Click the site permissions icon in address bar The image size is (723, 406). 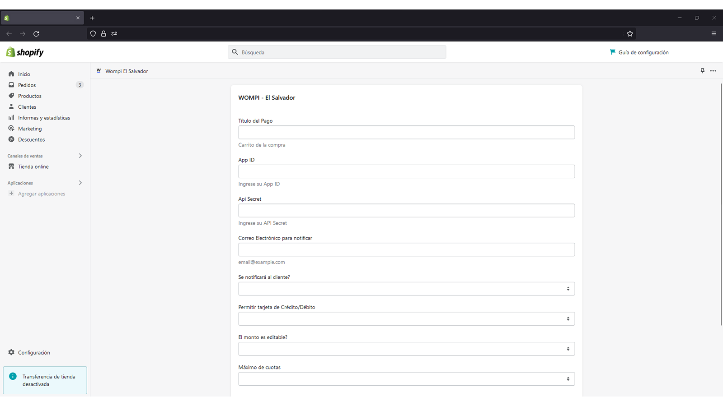[x=114, y=33]
